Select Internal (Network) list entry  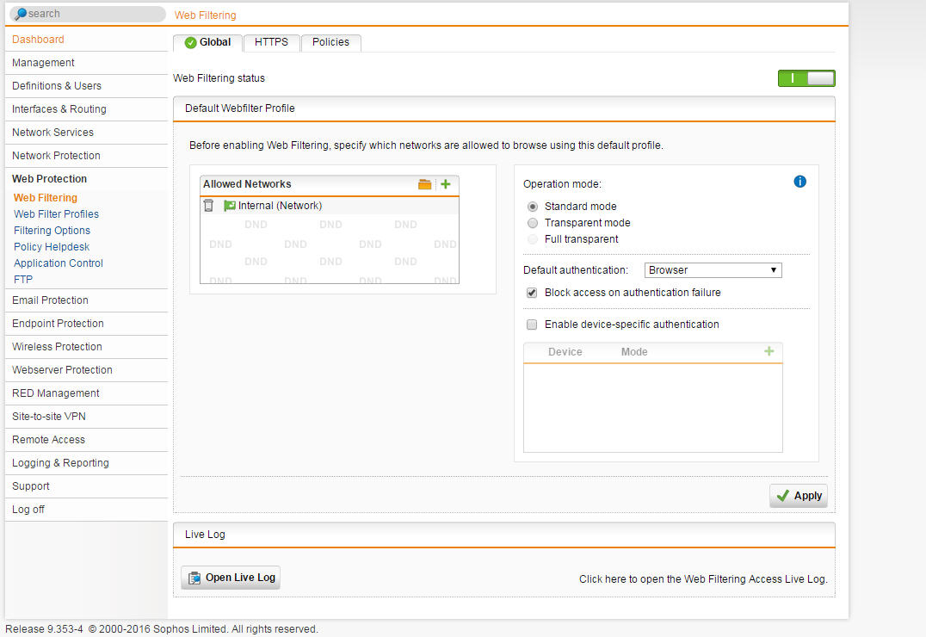330,206
